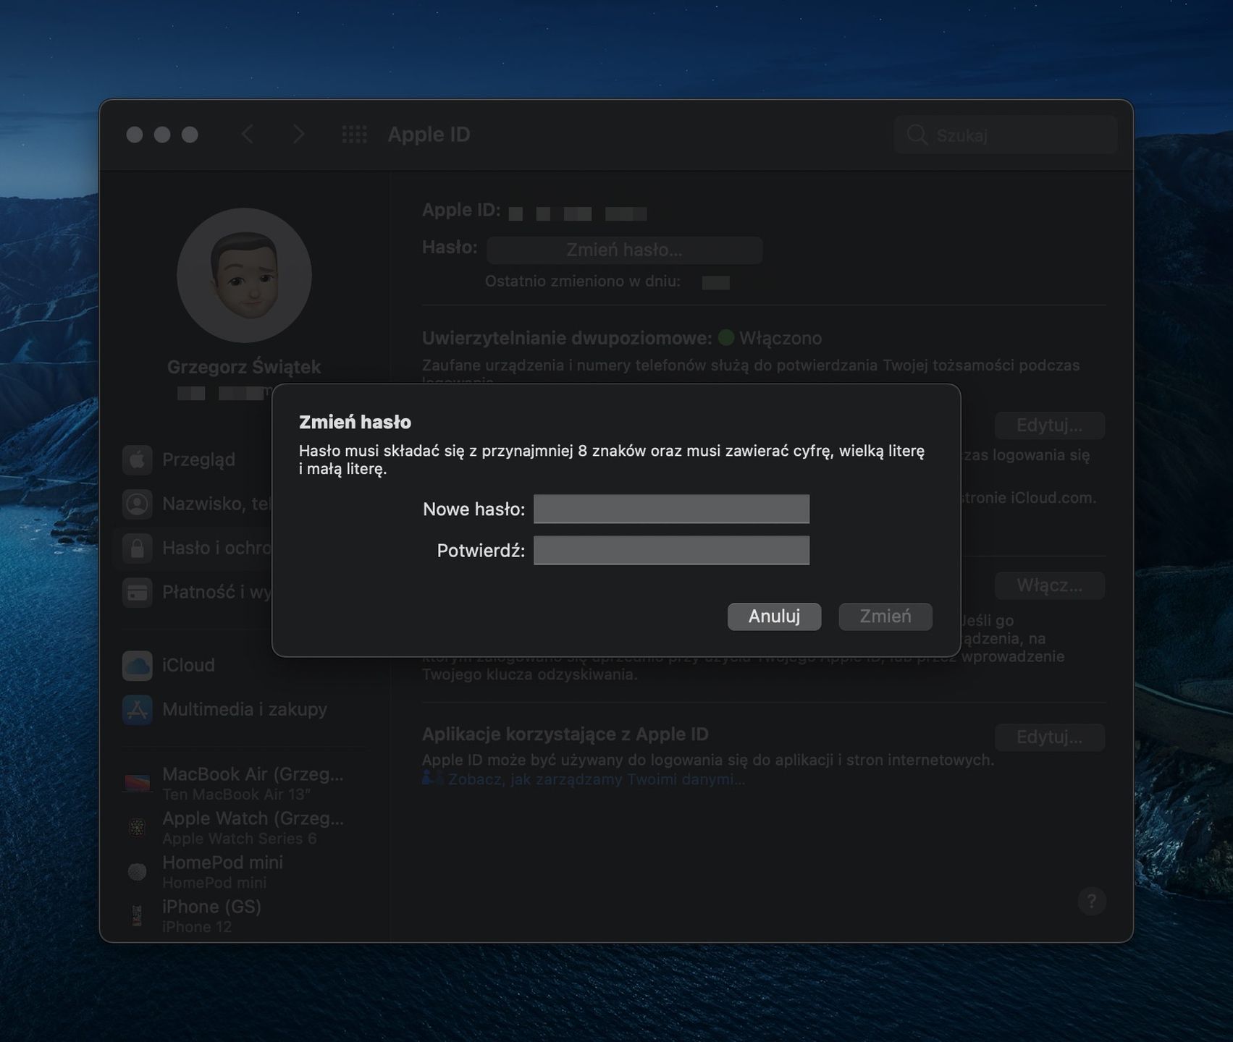The width and height of the screenshot is (1233, 1042).
Task: Open the Płatność card icon in sidebar
Action: 138,592
